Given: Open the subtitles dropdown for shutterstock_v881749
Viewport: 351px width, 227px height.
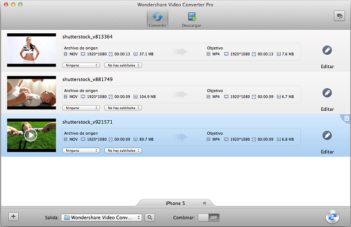Looking at the screenshot, I should click(123, 108).
